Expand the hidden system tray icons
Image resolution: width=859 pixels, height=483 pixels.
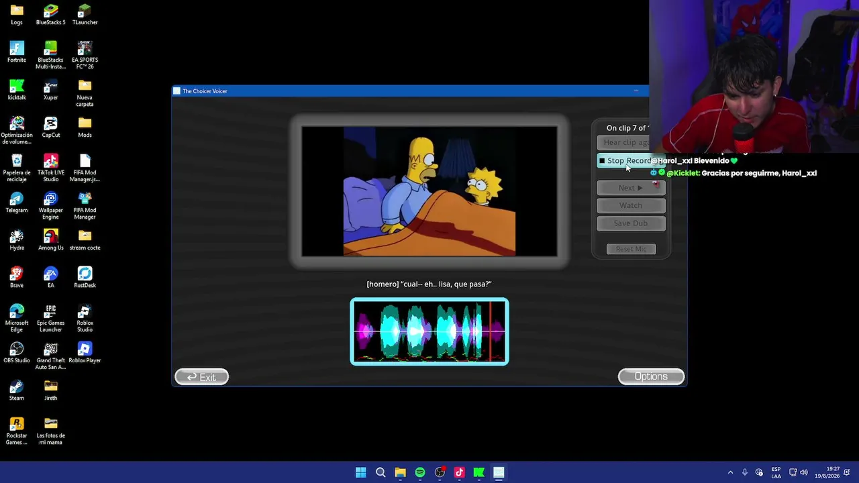(730, 472)
